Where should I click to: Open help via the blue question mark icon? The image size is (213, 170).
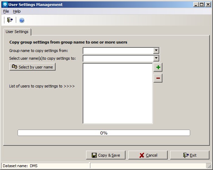(22, 20)
